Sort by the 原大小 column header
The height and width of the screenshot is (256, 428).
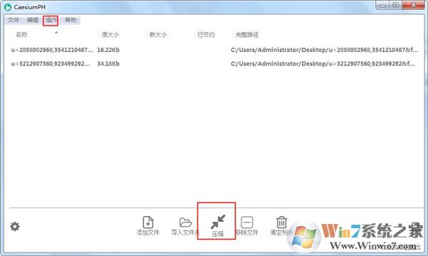point(111,35)
